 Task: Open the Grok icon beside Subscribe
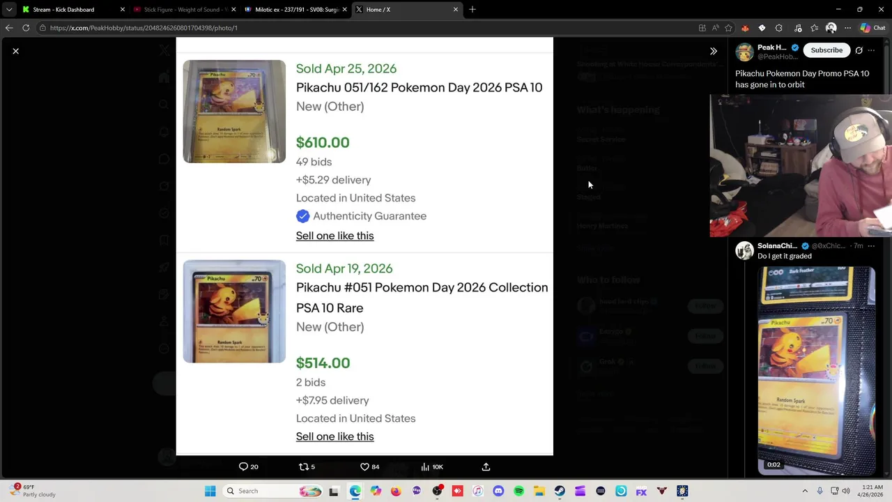click(x=859, y=50)
